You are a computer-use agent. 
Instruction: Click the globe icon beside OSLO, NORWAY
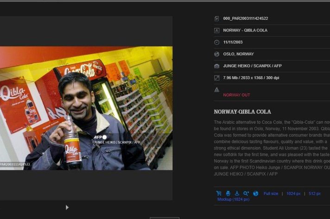(216, 54)
